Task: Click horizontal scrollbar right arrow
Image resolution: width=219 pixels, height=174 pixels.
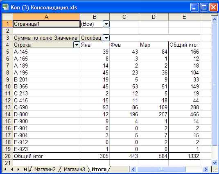Action: coord(205,169)
